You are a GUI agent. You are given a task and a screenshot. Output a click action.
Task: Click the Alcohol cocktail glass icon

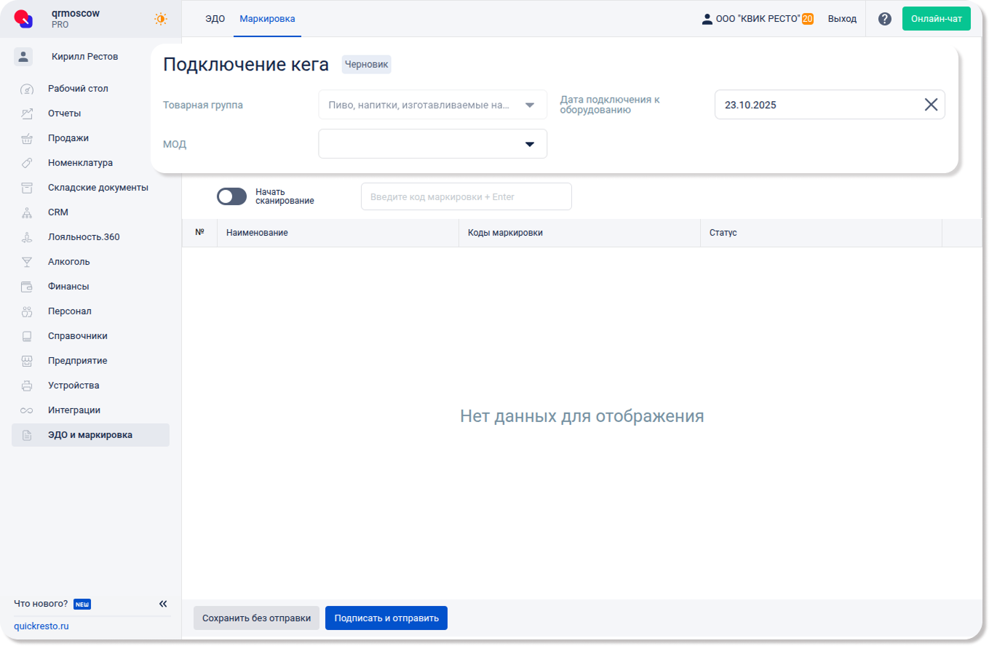click(x=27, y=262)
